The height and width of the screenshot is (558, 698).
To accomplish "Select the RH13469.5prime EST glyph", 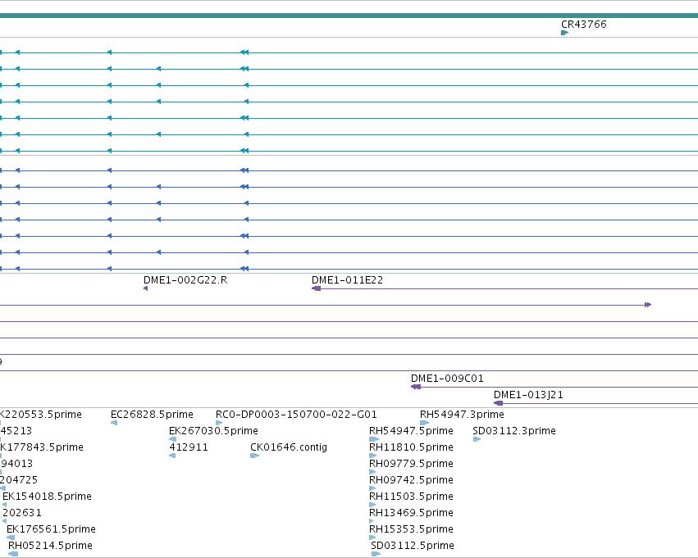I will [x=372, y=522].
